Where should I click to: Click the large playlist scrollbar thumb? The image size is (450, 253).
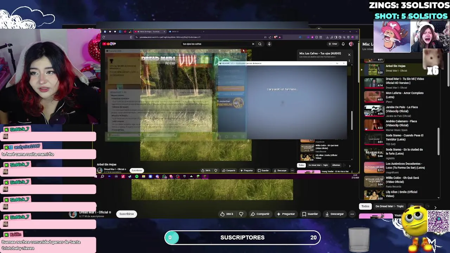tap(438, 141)
